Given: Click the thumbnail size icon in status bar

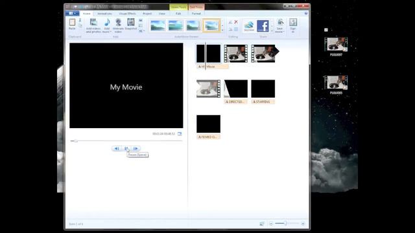Looking at the screenshot, I should coord(262,224).
